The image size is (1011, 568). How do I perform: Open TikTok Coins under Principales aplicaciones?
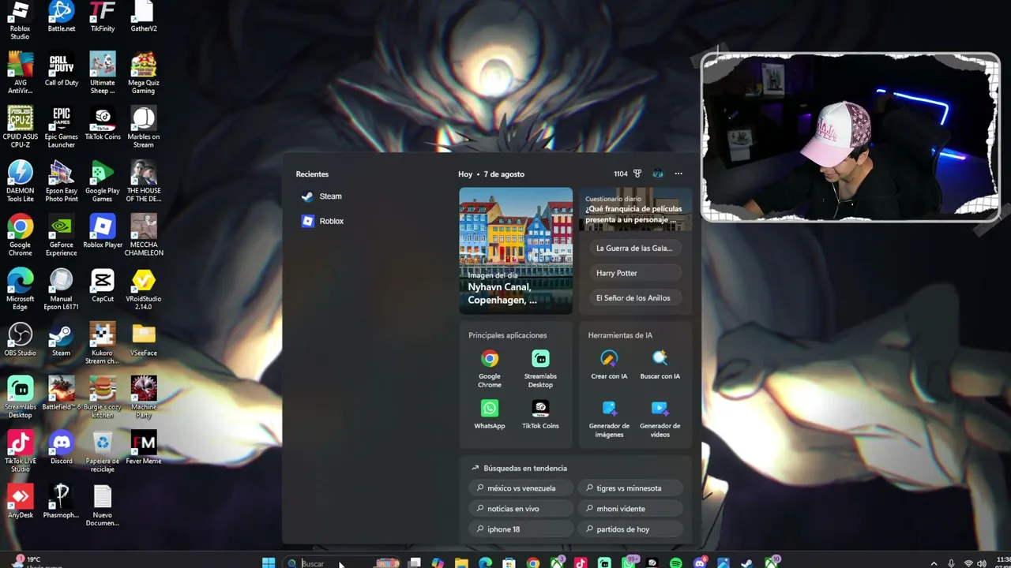540,414
